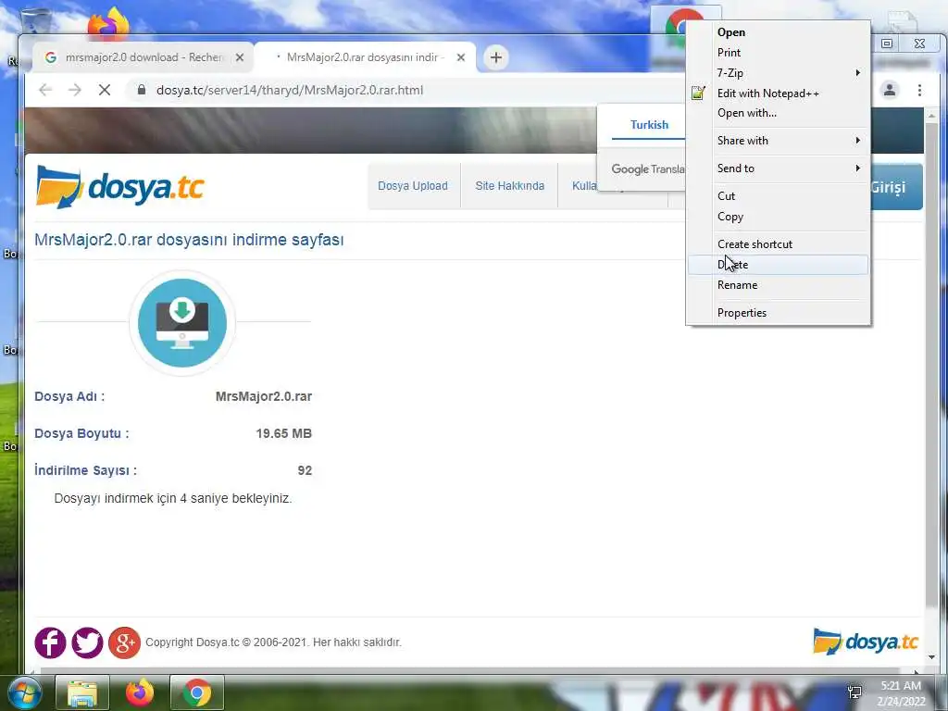Click the MrsMajor2.0.rar dosyasını indirme sayfası heading
The width and height of the screenshot is (948, 711).
coord(189,240)
